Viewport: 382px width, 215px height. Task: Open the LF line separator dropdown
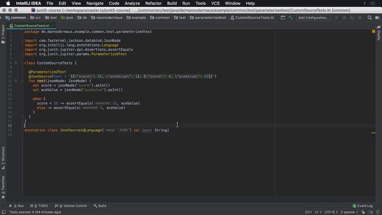click(x=318, y=212)
